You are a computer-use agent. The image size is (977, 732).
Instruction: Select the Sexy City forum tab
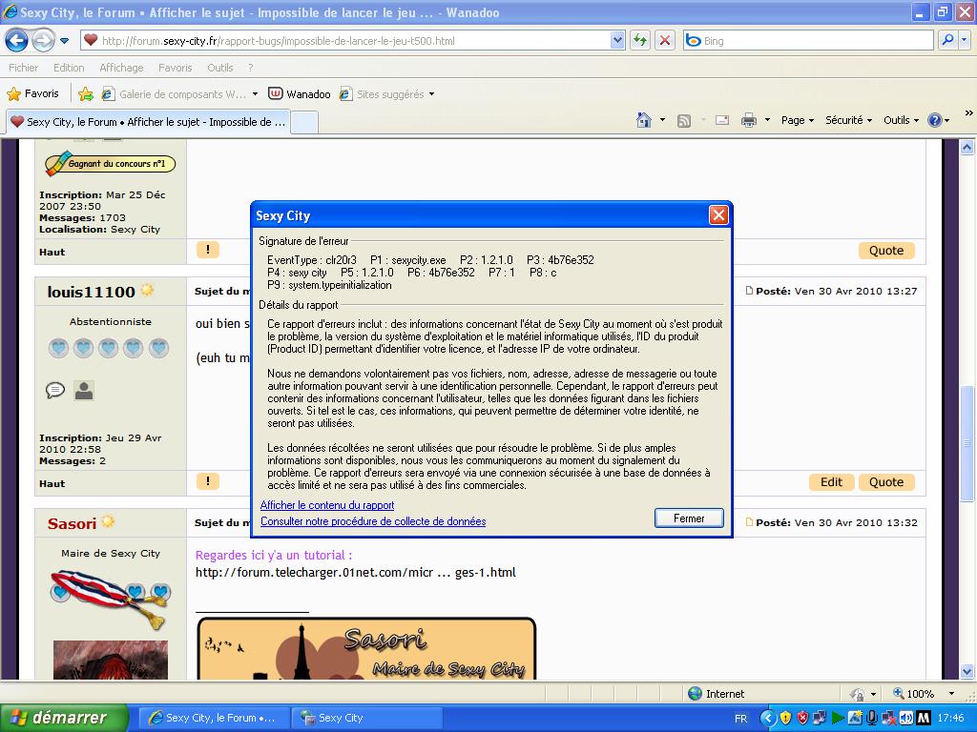148,122
